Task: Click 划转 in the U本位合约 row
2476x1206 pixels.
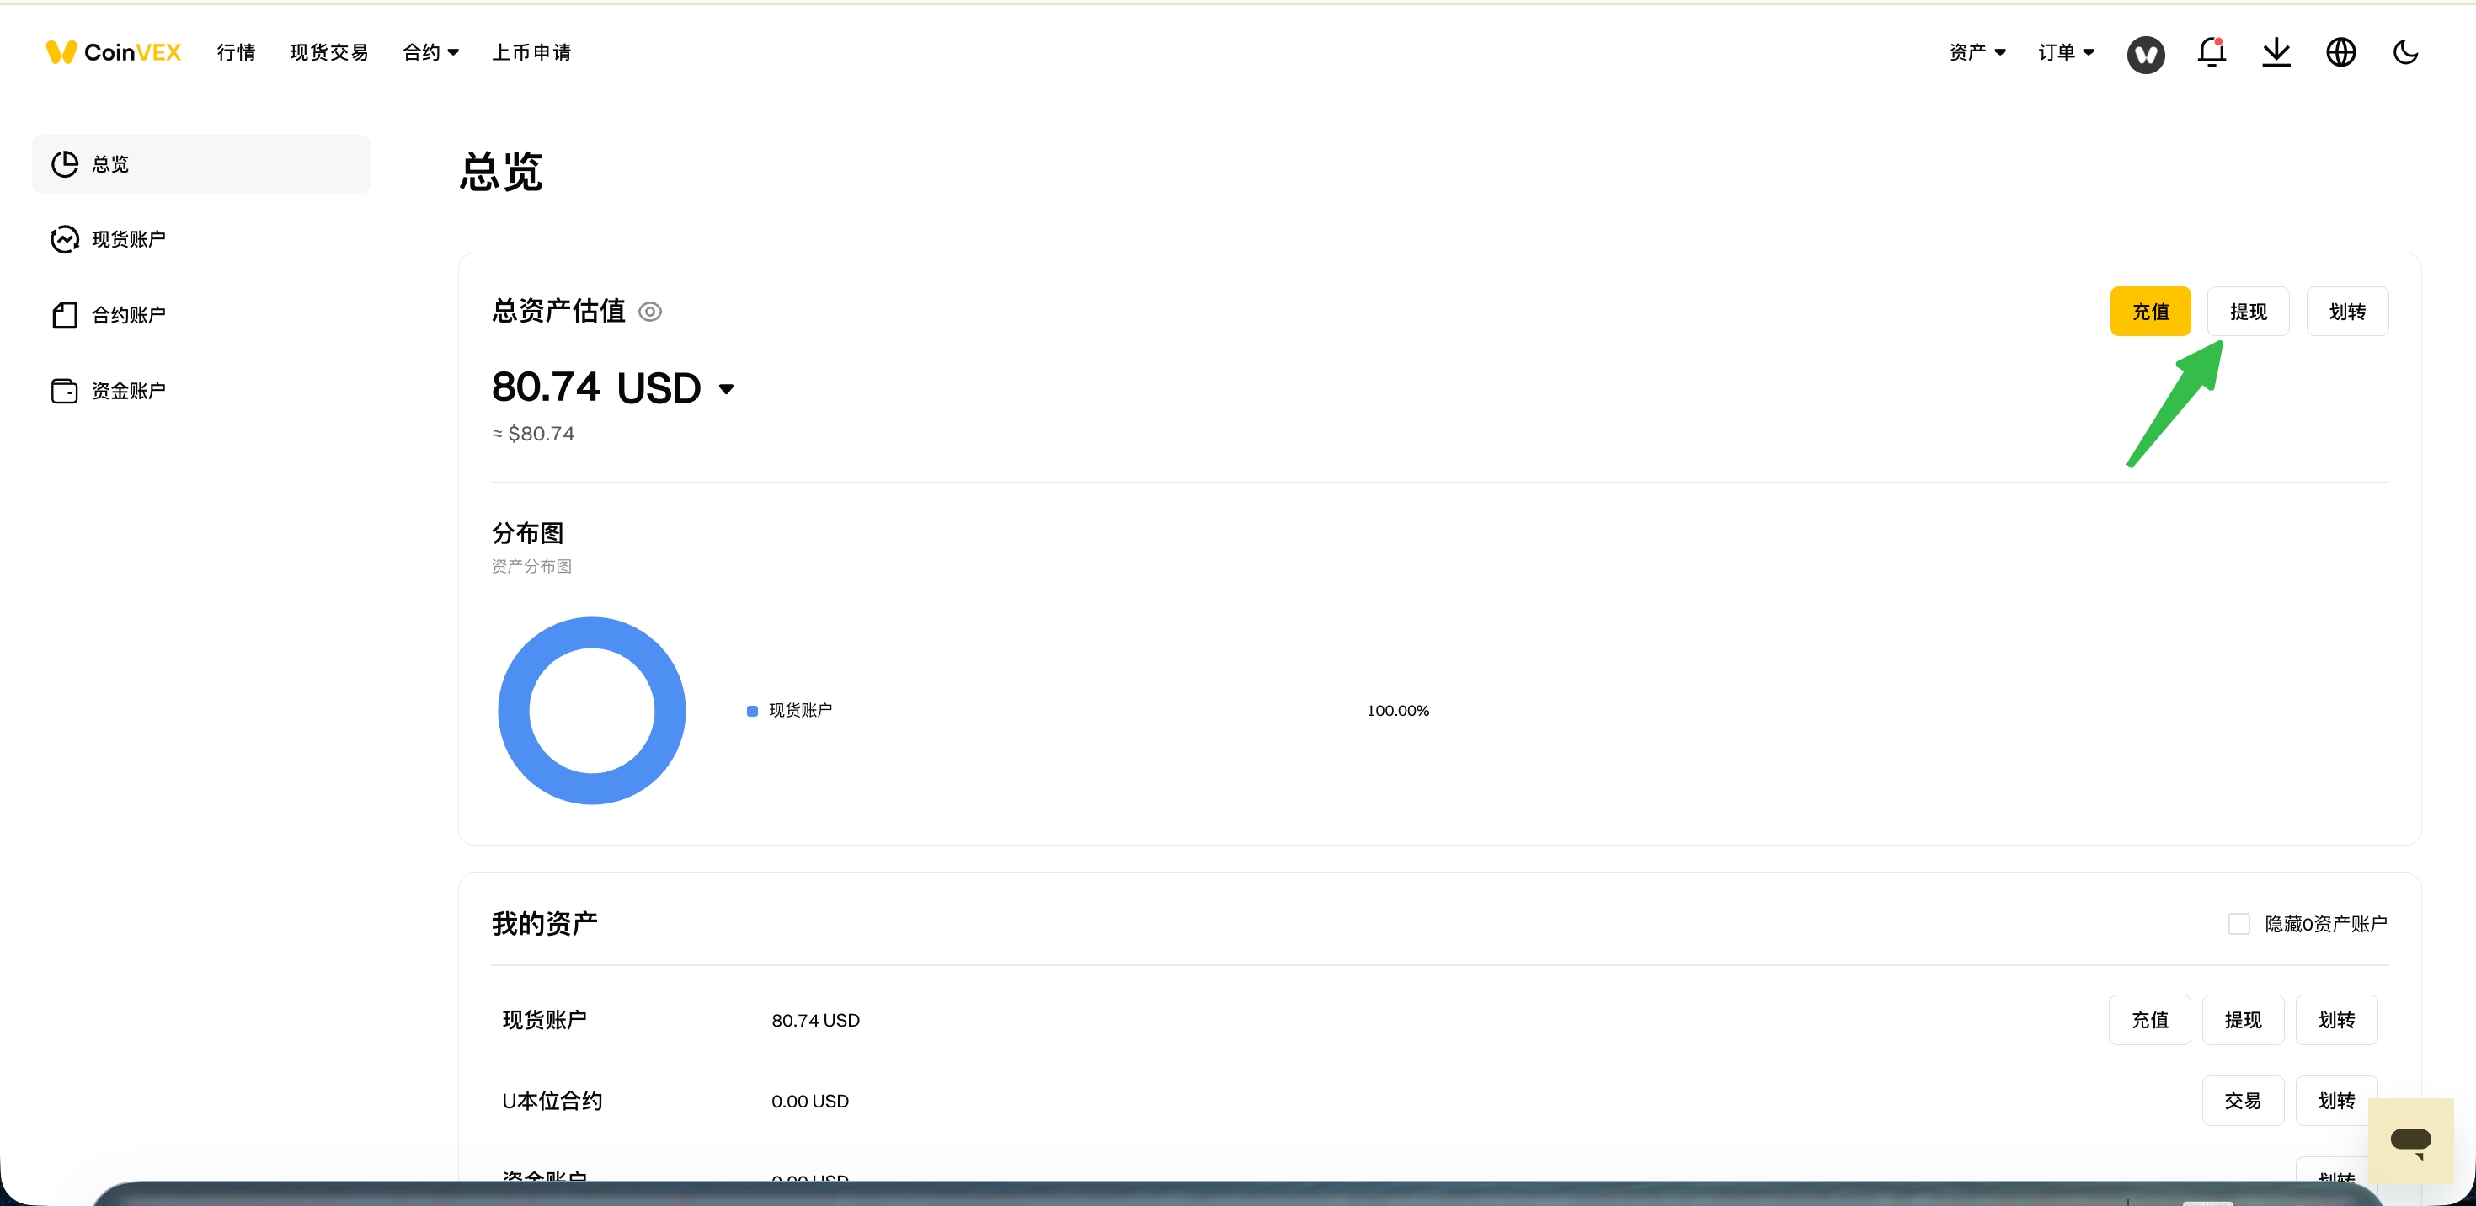Action: click(x=2335, y=1100)
